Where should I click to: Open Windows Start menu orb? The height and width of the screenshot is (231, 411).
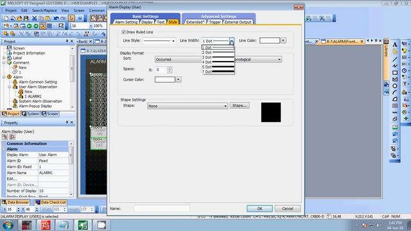coord(8,225)
